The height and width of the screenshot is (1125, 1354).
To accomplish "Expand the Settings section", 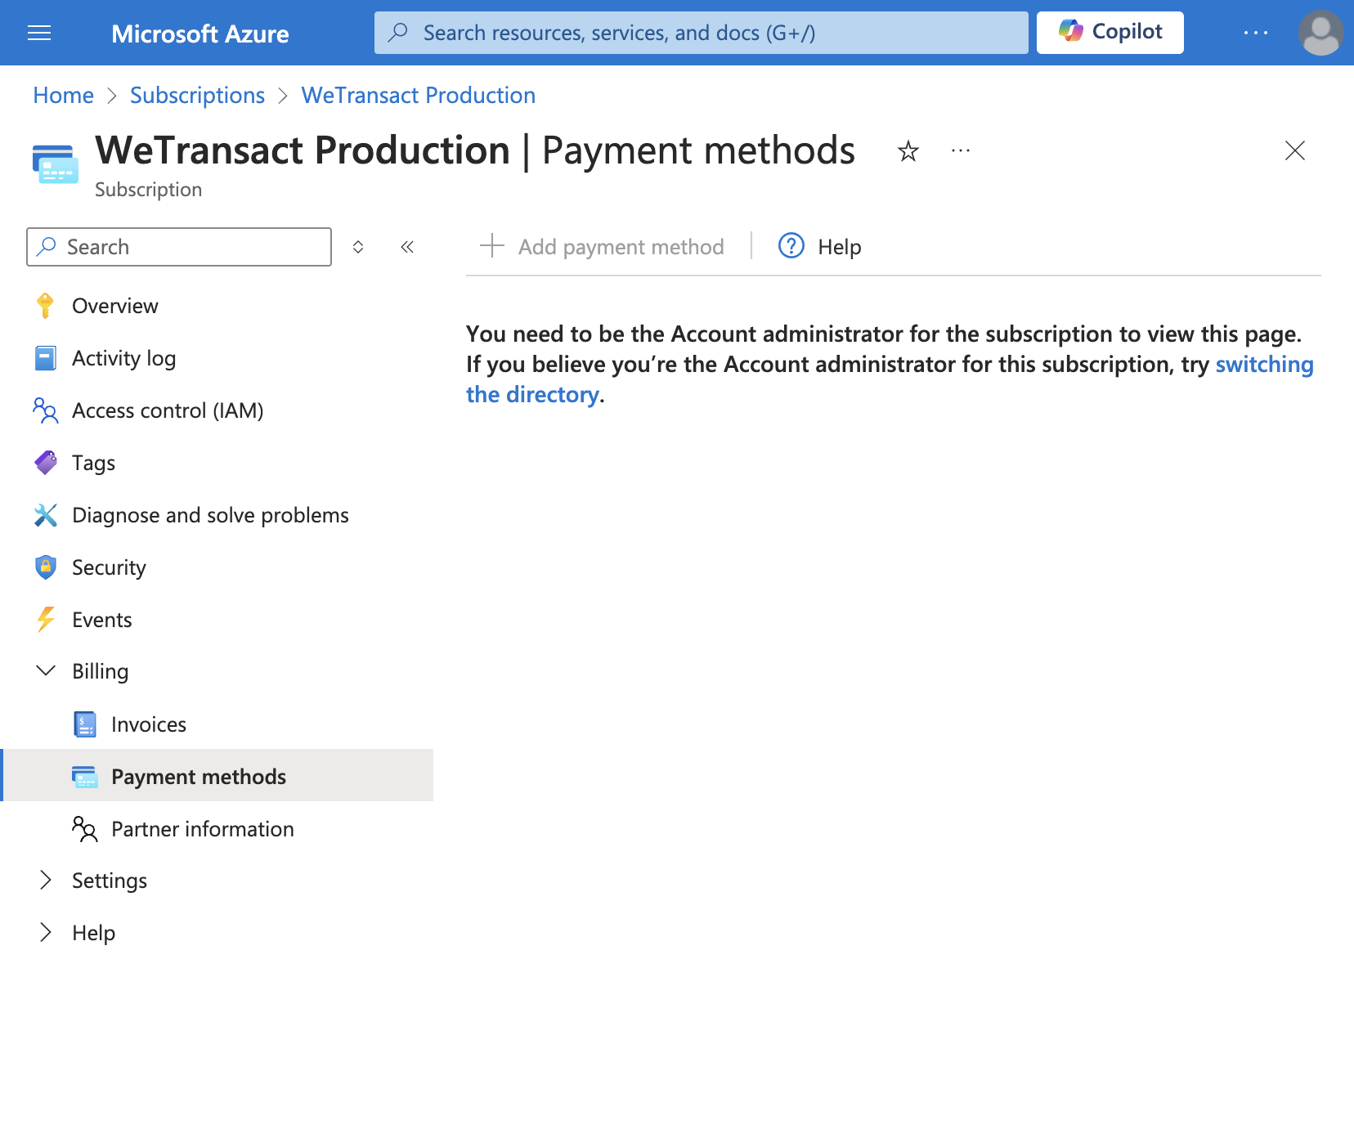I will pyautogui.click(x=46, y=881).
